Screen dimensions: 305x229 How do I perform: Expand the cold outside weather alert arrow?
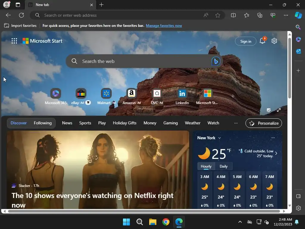click(276, 153)
